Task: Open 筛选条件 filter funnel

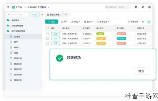Action: (x=133, y=22)
